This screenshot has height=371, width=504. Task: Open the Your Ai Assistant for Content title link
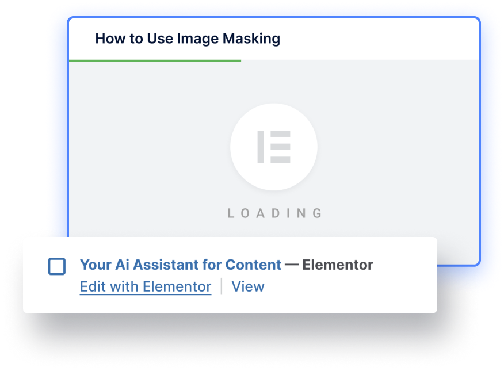pyautogui.click(x=181, y=265)
